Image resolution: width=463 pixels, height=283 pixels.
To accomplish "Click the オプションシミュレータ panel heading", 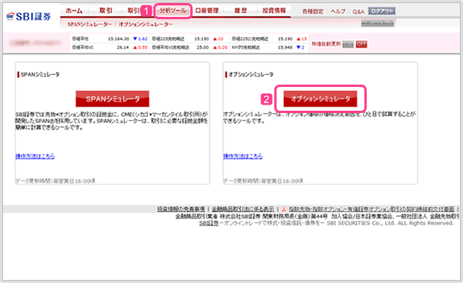I will (x=250, y=75).
